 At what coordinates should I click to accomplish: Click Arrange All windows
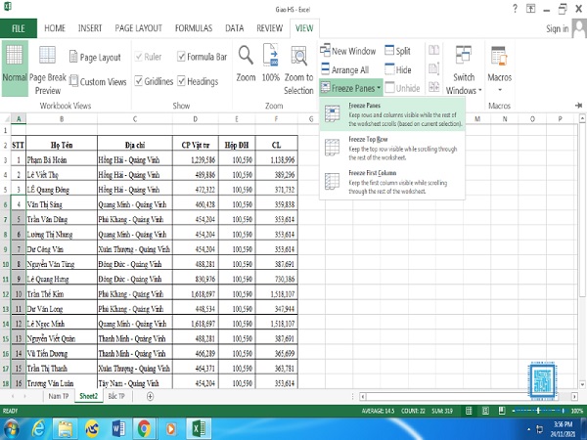tap(344, 69)
